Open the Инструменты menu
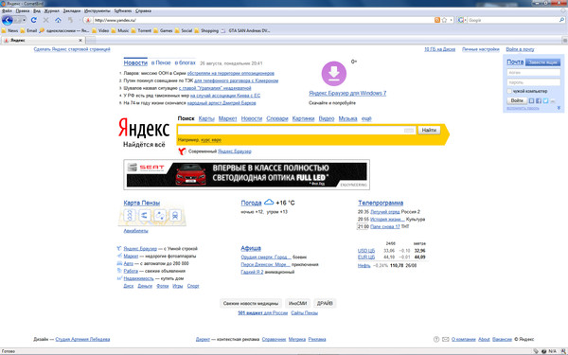568x355 pixels. 98,10
